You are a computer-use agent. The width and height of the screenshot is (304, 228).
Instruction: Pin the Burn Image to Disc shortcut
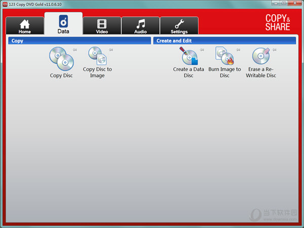pos(238,50)
